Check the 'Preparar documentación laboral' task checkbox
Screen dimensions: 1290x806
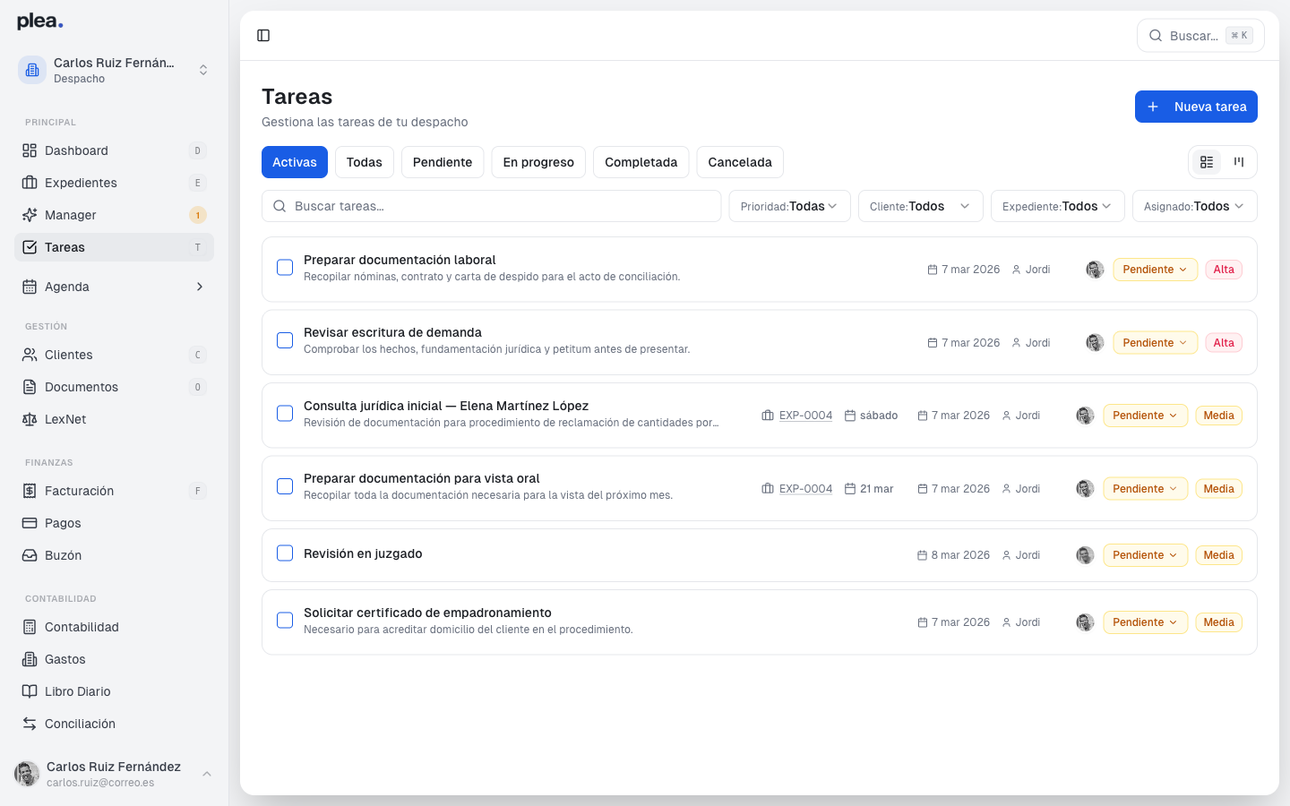pos(285,267)
